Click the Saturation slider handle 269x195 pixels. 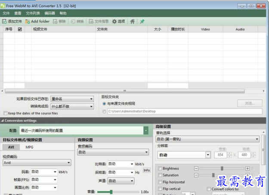(213, 175)
